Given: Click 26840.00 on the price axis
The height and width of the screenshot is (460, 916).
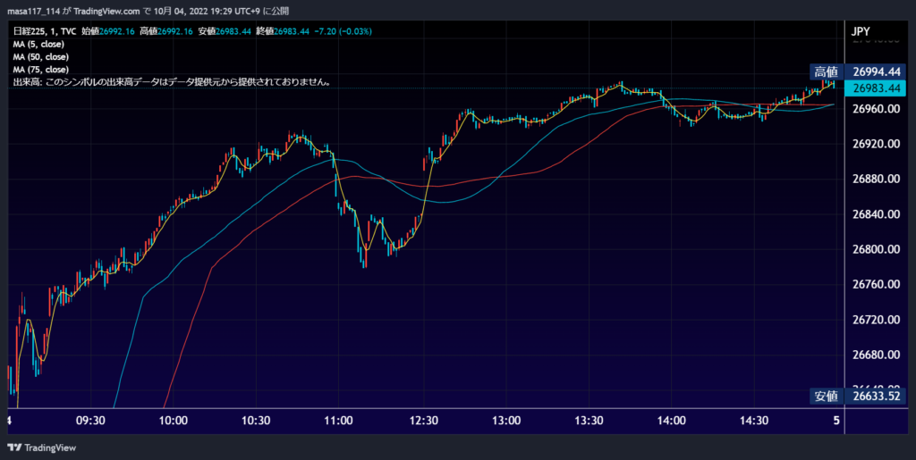Looking at the screenshot, I should click(876, 214).
